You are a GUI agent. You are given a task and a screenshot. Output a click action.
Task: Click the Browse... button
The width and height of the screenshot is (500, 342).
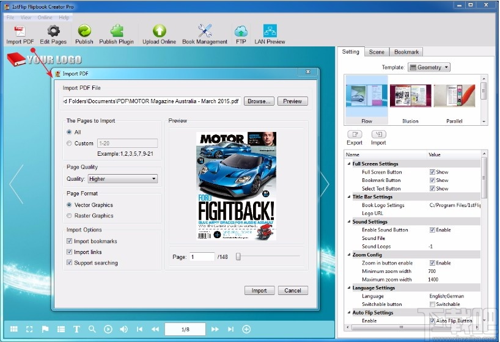[x=259, y=101]
